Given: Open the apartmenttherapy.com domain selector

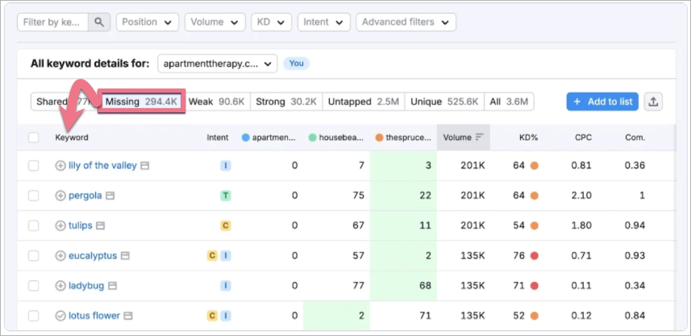Looking at the screenshot, I should pyautogui.click(x=217, y=63).
